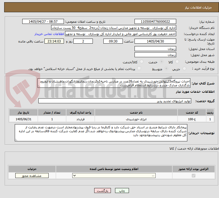The width and height of the screenshot is (219, 198).
Task: Click the date cell 1405/06/31
Action: pyautogui.click(x=23, y=119)
